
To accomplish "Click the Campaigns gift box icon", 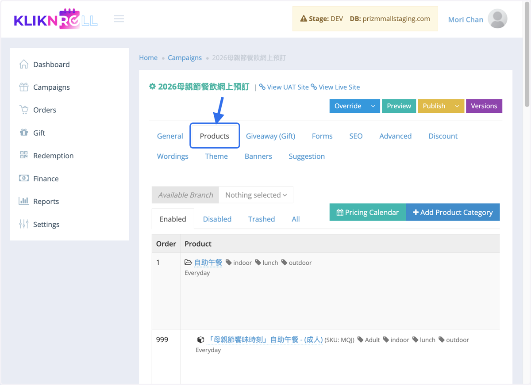I will 24,87.
